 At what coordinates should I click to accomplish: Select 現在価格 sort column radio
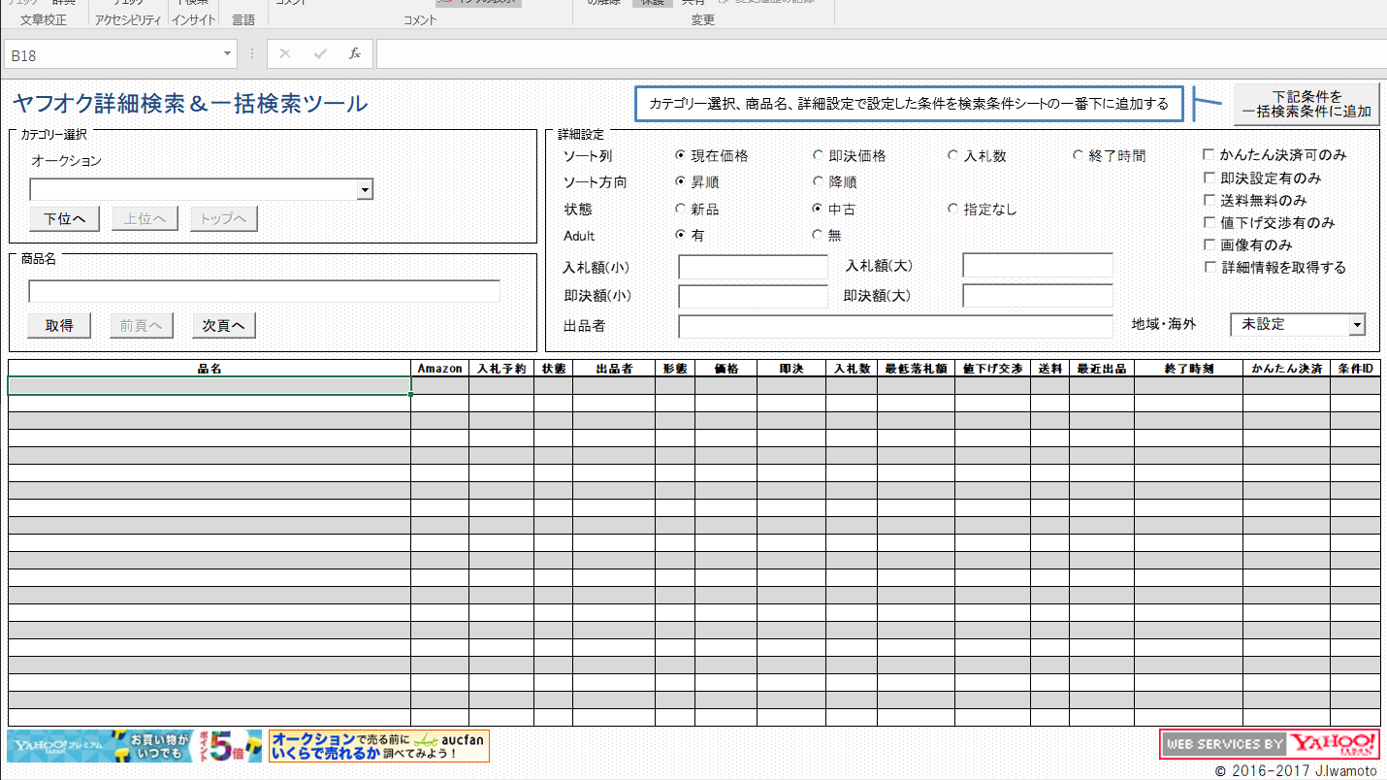681,155
